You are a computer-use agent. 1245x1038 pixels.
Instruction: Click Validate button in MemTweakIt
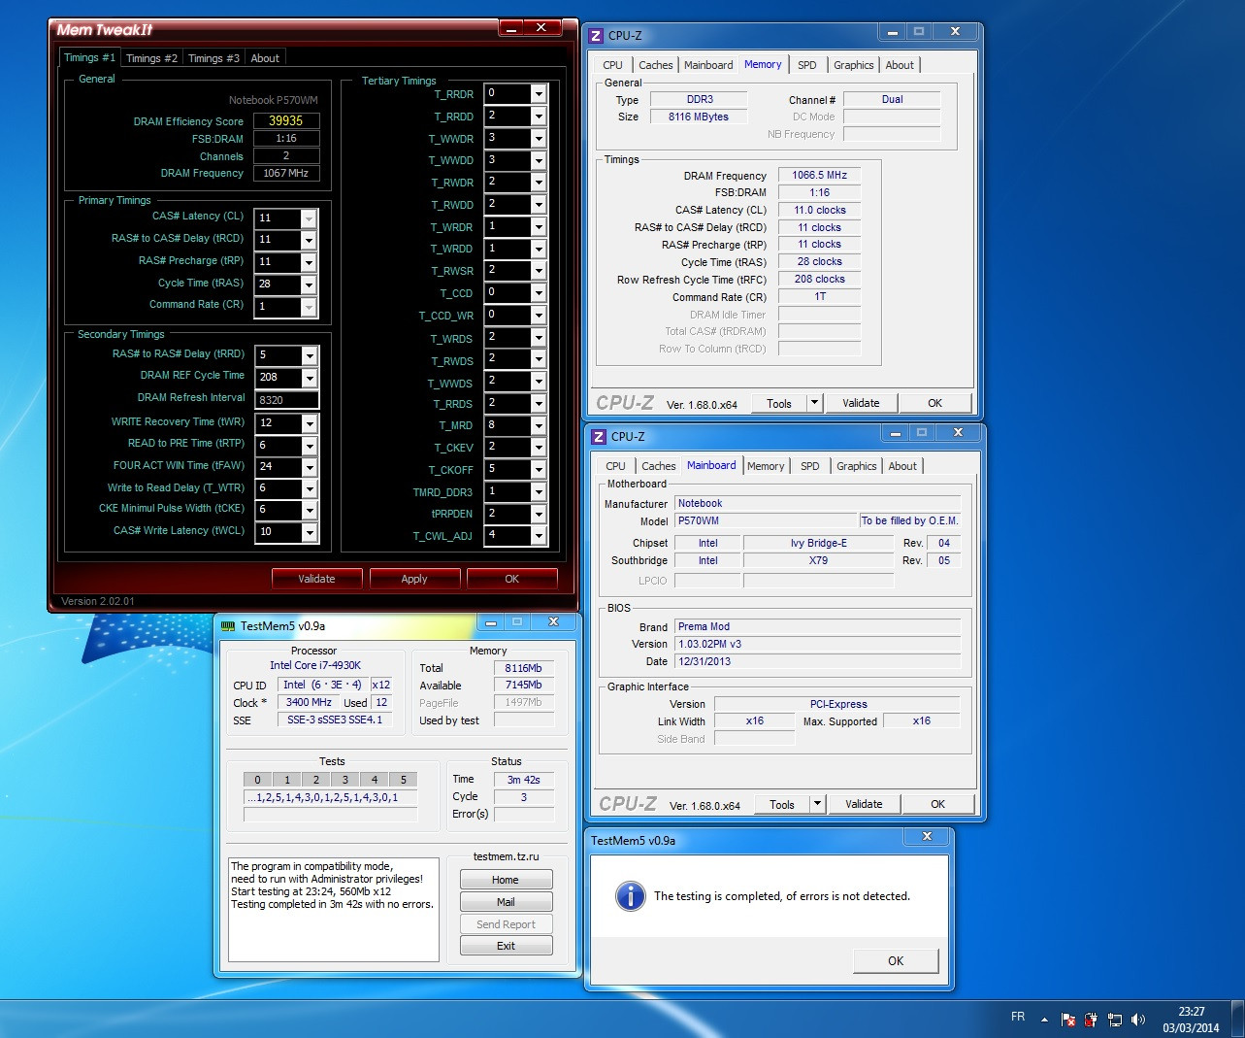[316, 579]
